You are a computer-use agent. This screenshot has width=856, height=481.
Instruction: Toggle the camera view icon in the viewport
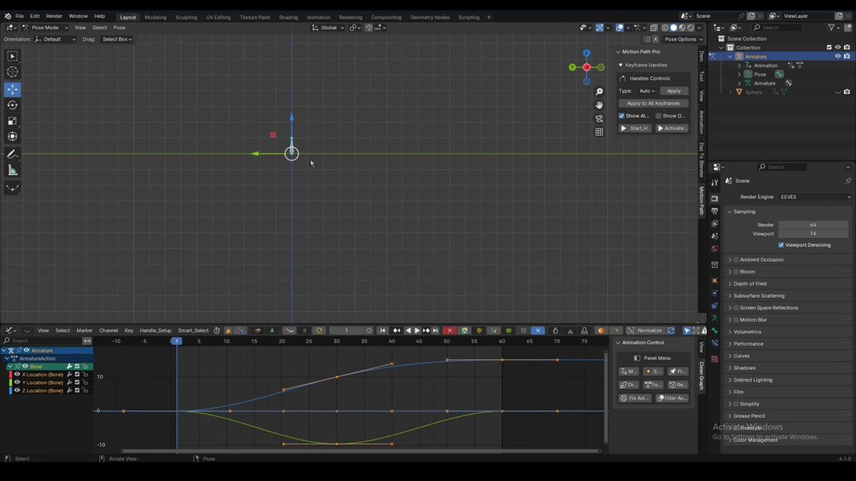599,118
